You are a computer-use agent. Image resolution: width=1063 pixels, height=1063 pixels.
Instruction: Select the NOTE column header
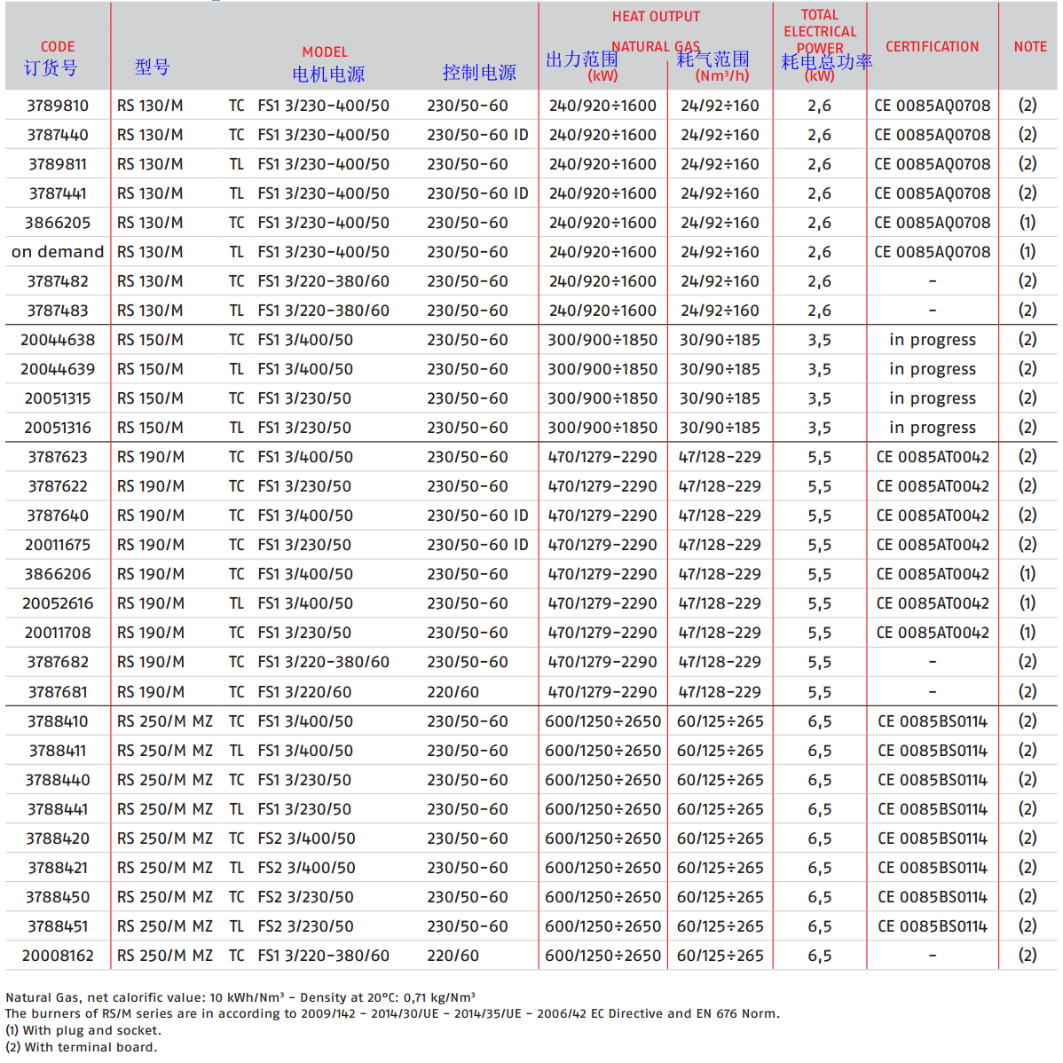(x=1030, y=47)
